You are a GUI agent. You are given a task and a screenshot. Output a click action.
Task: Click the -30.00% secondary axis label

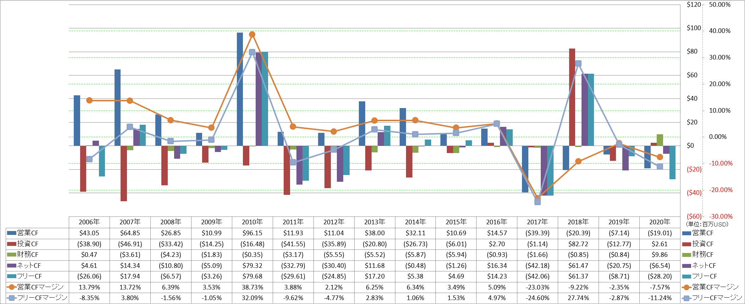[721, 216]
